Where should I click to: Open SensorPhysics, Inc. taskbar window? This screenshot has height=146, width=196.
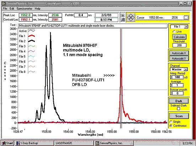[x=114, y=143]
